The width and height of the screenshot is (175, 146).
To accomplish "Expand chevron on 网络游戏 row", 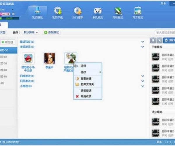I will coord(143,76).
